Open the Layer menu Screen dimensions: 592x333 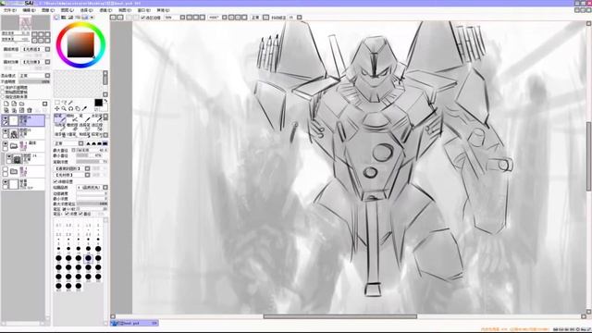click(67, 10)
